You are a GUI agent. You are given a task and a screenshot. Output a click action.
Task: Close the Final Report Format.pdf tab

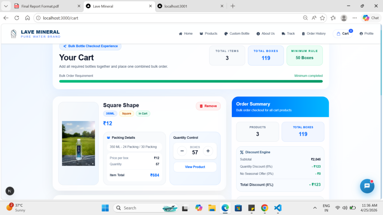(x=79, y=6)
